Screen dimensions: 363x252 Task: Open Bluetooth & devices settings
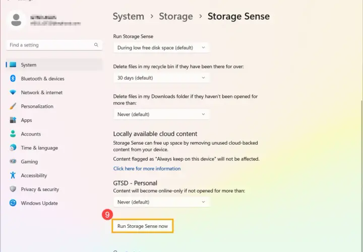click(54, 79)
